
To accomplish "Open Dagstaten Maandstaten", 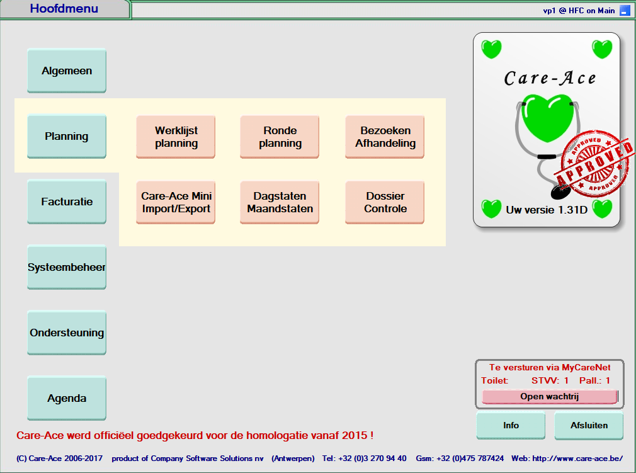I will 280,202.
